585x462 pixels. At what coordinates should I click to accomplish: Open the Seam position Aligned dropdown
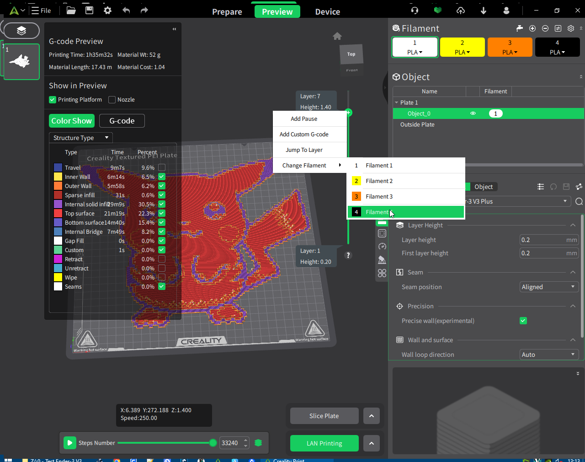pos(549,287)
